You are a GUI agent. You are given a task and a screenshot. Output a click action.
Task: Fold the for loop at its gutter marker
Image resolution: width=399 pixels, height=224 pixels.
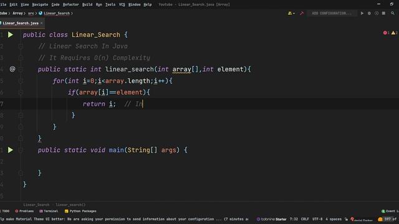coord(21,81)
